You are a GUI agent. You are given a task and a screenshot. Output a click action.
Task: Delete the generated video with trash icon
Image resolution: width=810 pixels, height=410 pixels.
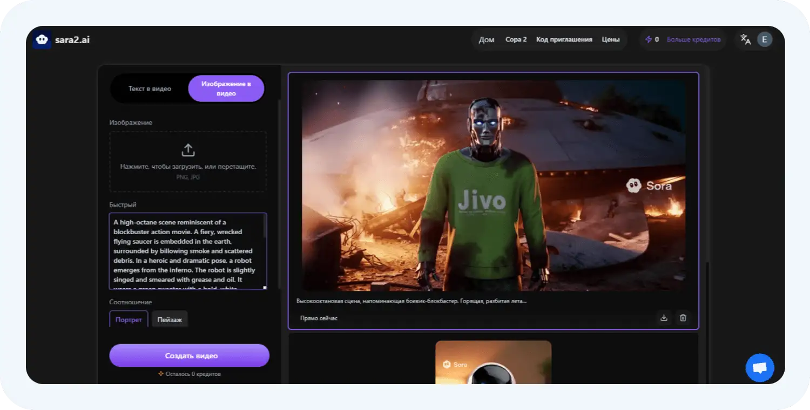click(683, 318)
